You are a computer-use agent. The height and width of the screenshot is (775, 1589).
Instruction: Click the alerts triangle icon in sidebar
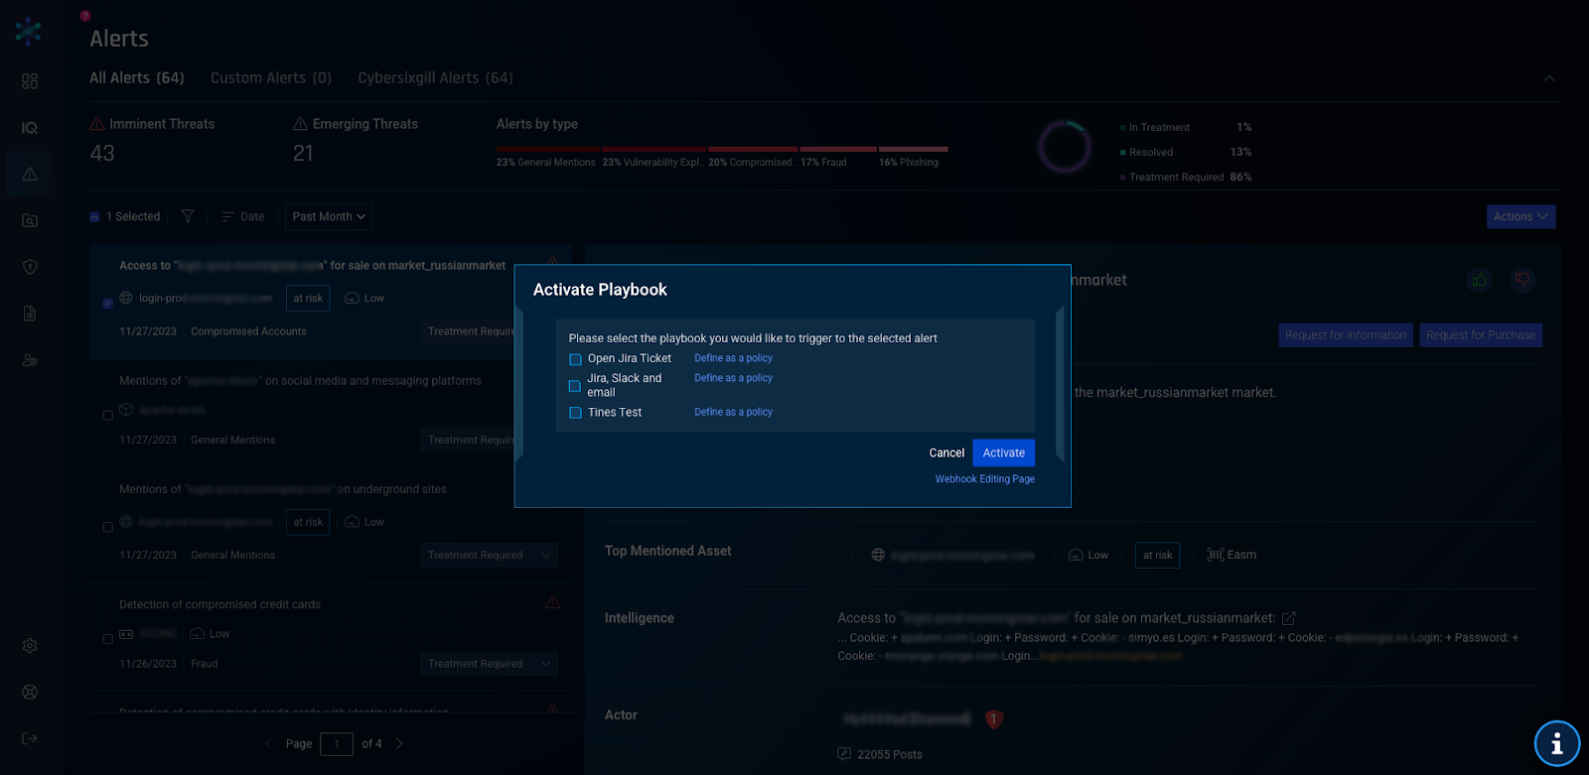click(x=30, y=174)
